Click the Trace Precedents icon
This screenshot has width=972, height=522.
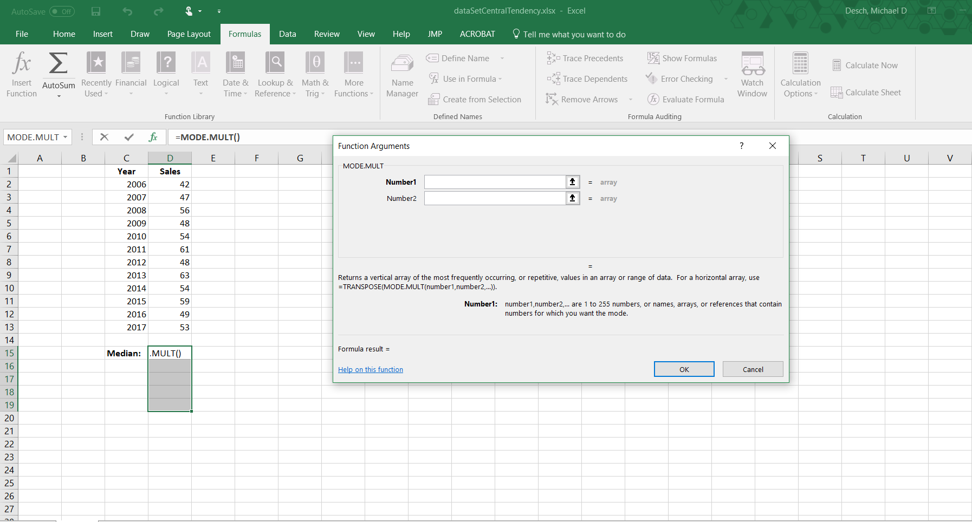coord(553,58)
